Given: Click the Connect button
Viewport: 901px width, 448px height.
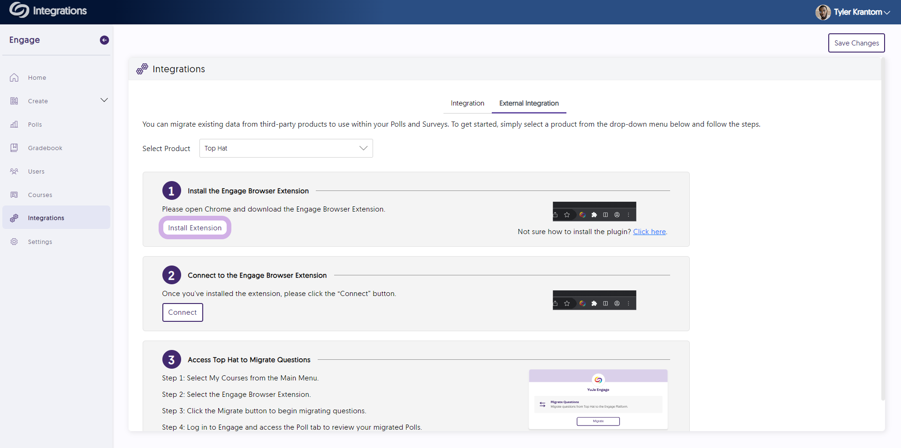Looking at the screenshot, I should pyautogui.click(x=183, y=312).
